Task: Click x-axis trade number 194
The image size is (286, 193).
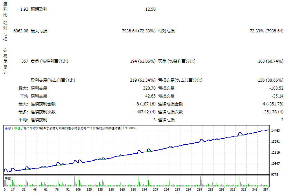Action: coord(145,190)
